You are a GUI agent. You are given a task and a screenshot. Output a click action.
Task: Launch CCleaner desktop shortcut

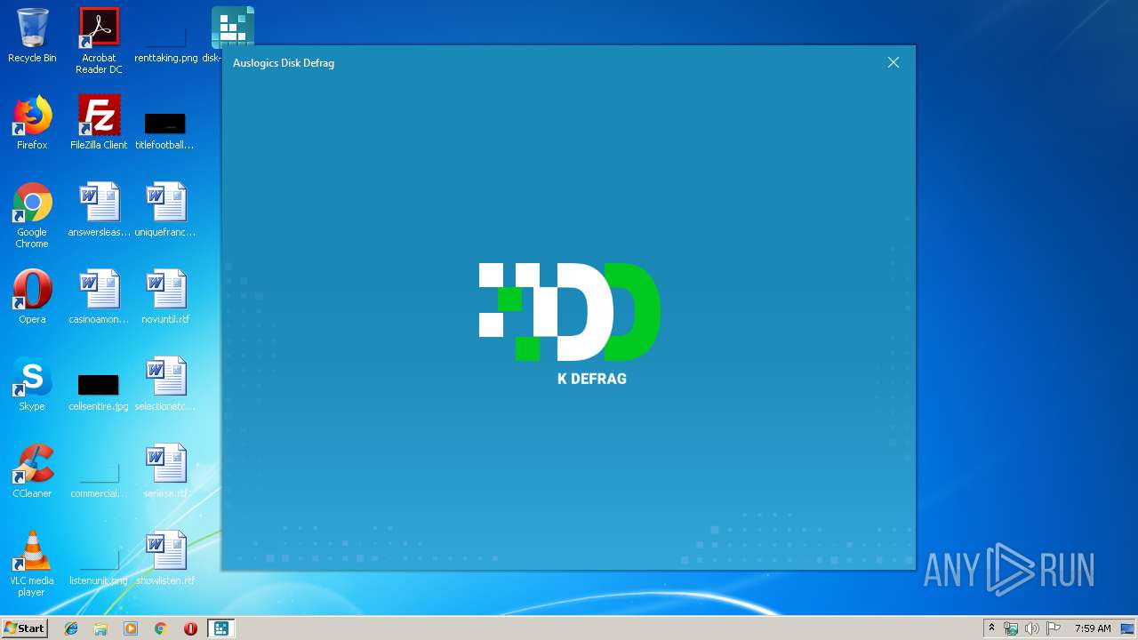click(32, 471)
